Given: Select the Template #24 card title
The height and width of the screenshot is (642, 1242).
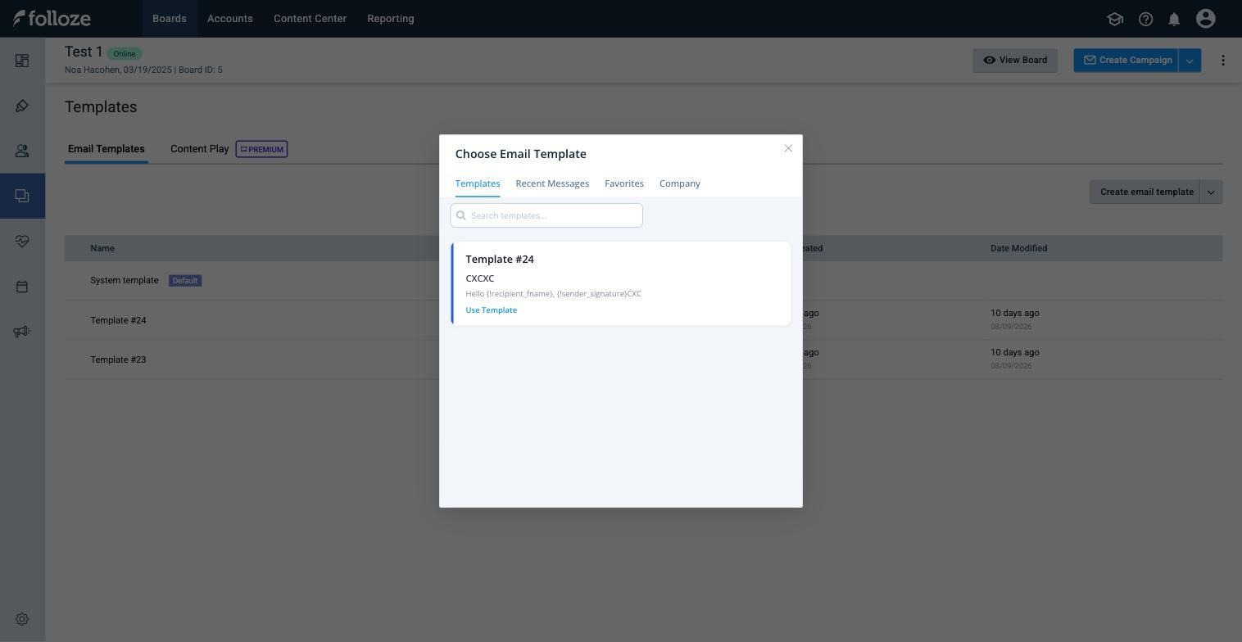Looking at the screenshot, I should (x=500, y=260).
